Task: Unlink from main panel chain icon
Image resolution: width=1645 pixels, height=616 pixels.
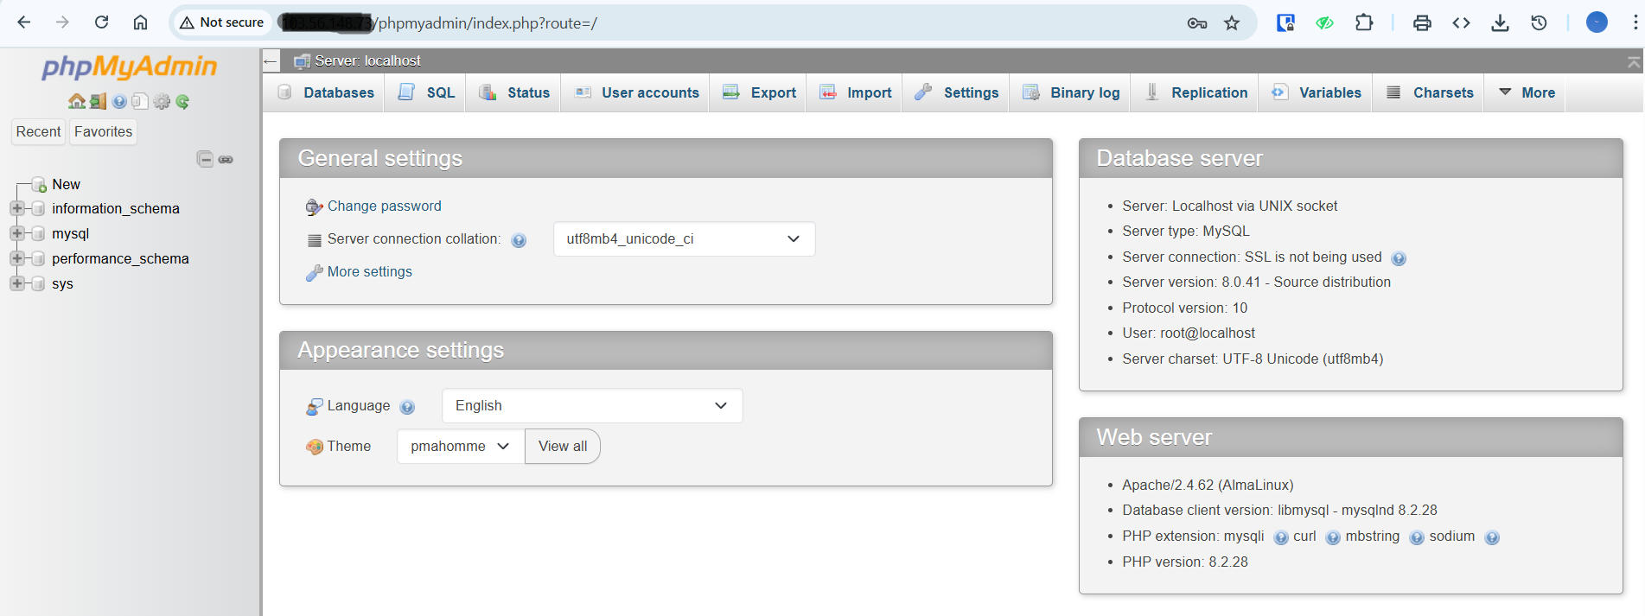Action: [226, 159]
